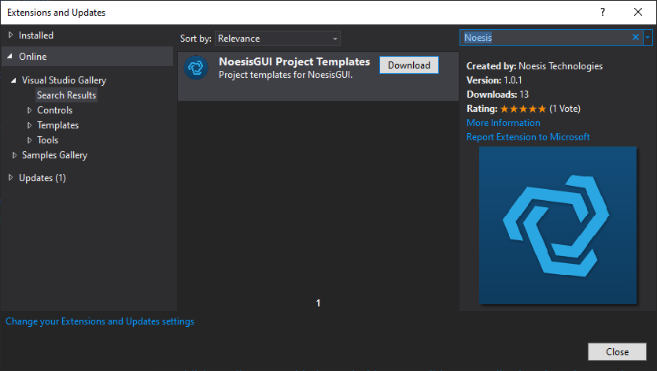The image size is (657, 371).
Task: Click the 'Downloads: 13' text
Action: [x=497, y=95]
